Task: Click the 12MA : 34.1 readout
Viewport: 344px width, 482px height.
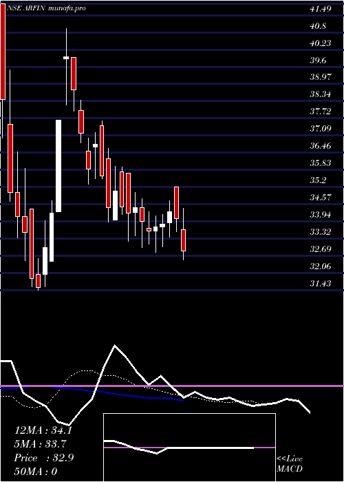Action: pos(43,430)
